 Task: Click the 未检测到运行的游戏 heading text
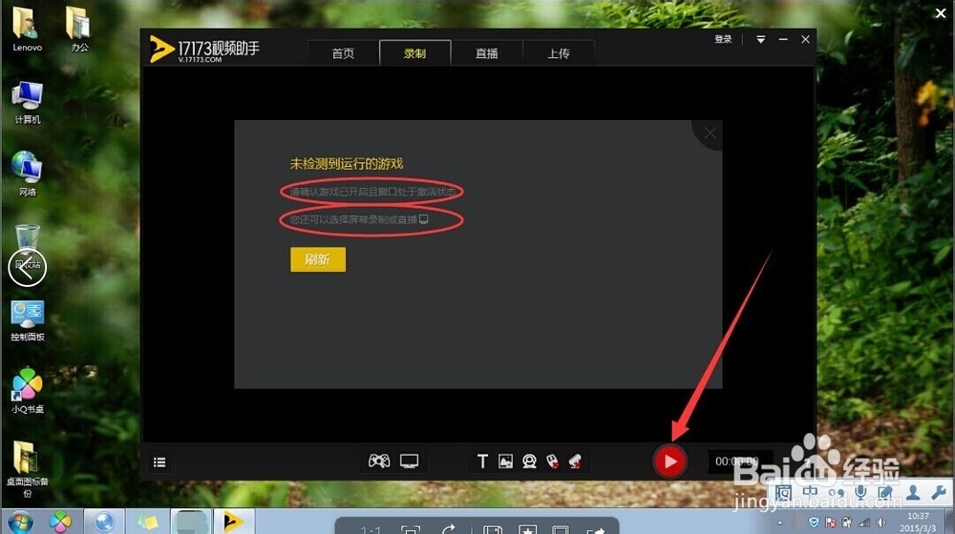347,164
